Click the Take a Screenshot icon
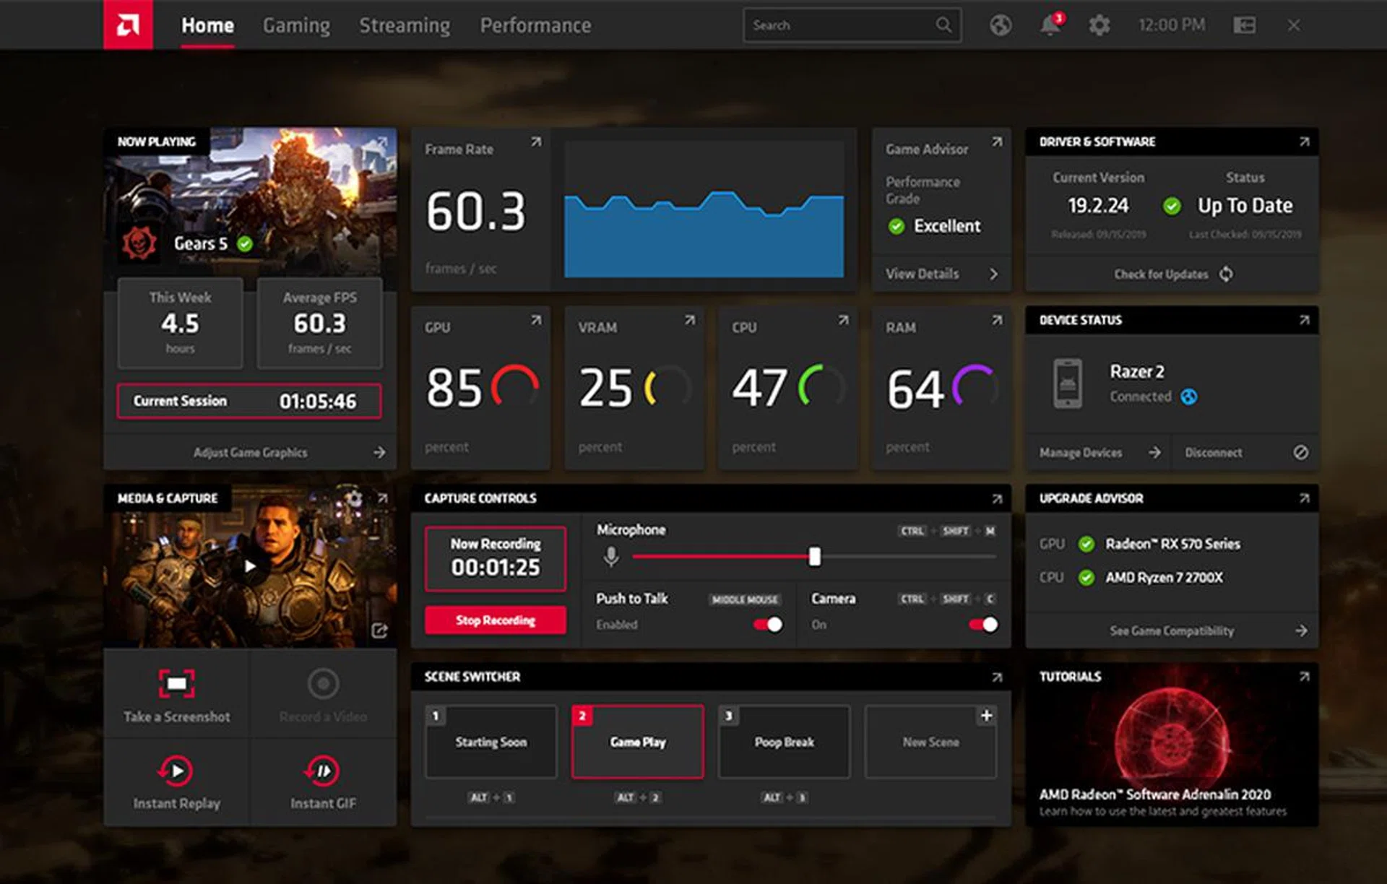Viewport: 1387px width, 884px height. tap(176, 683)
